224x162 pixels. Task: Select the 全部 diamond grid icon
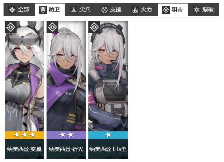click(x=12, y=10)
